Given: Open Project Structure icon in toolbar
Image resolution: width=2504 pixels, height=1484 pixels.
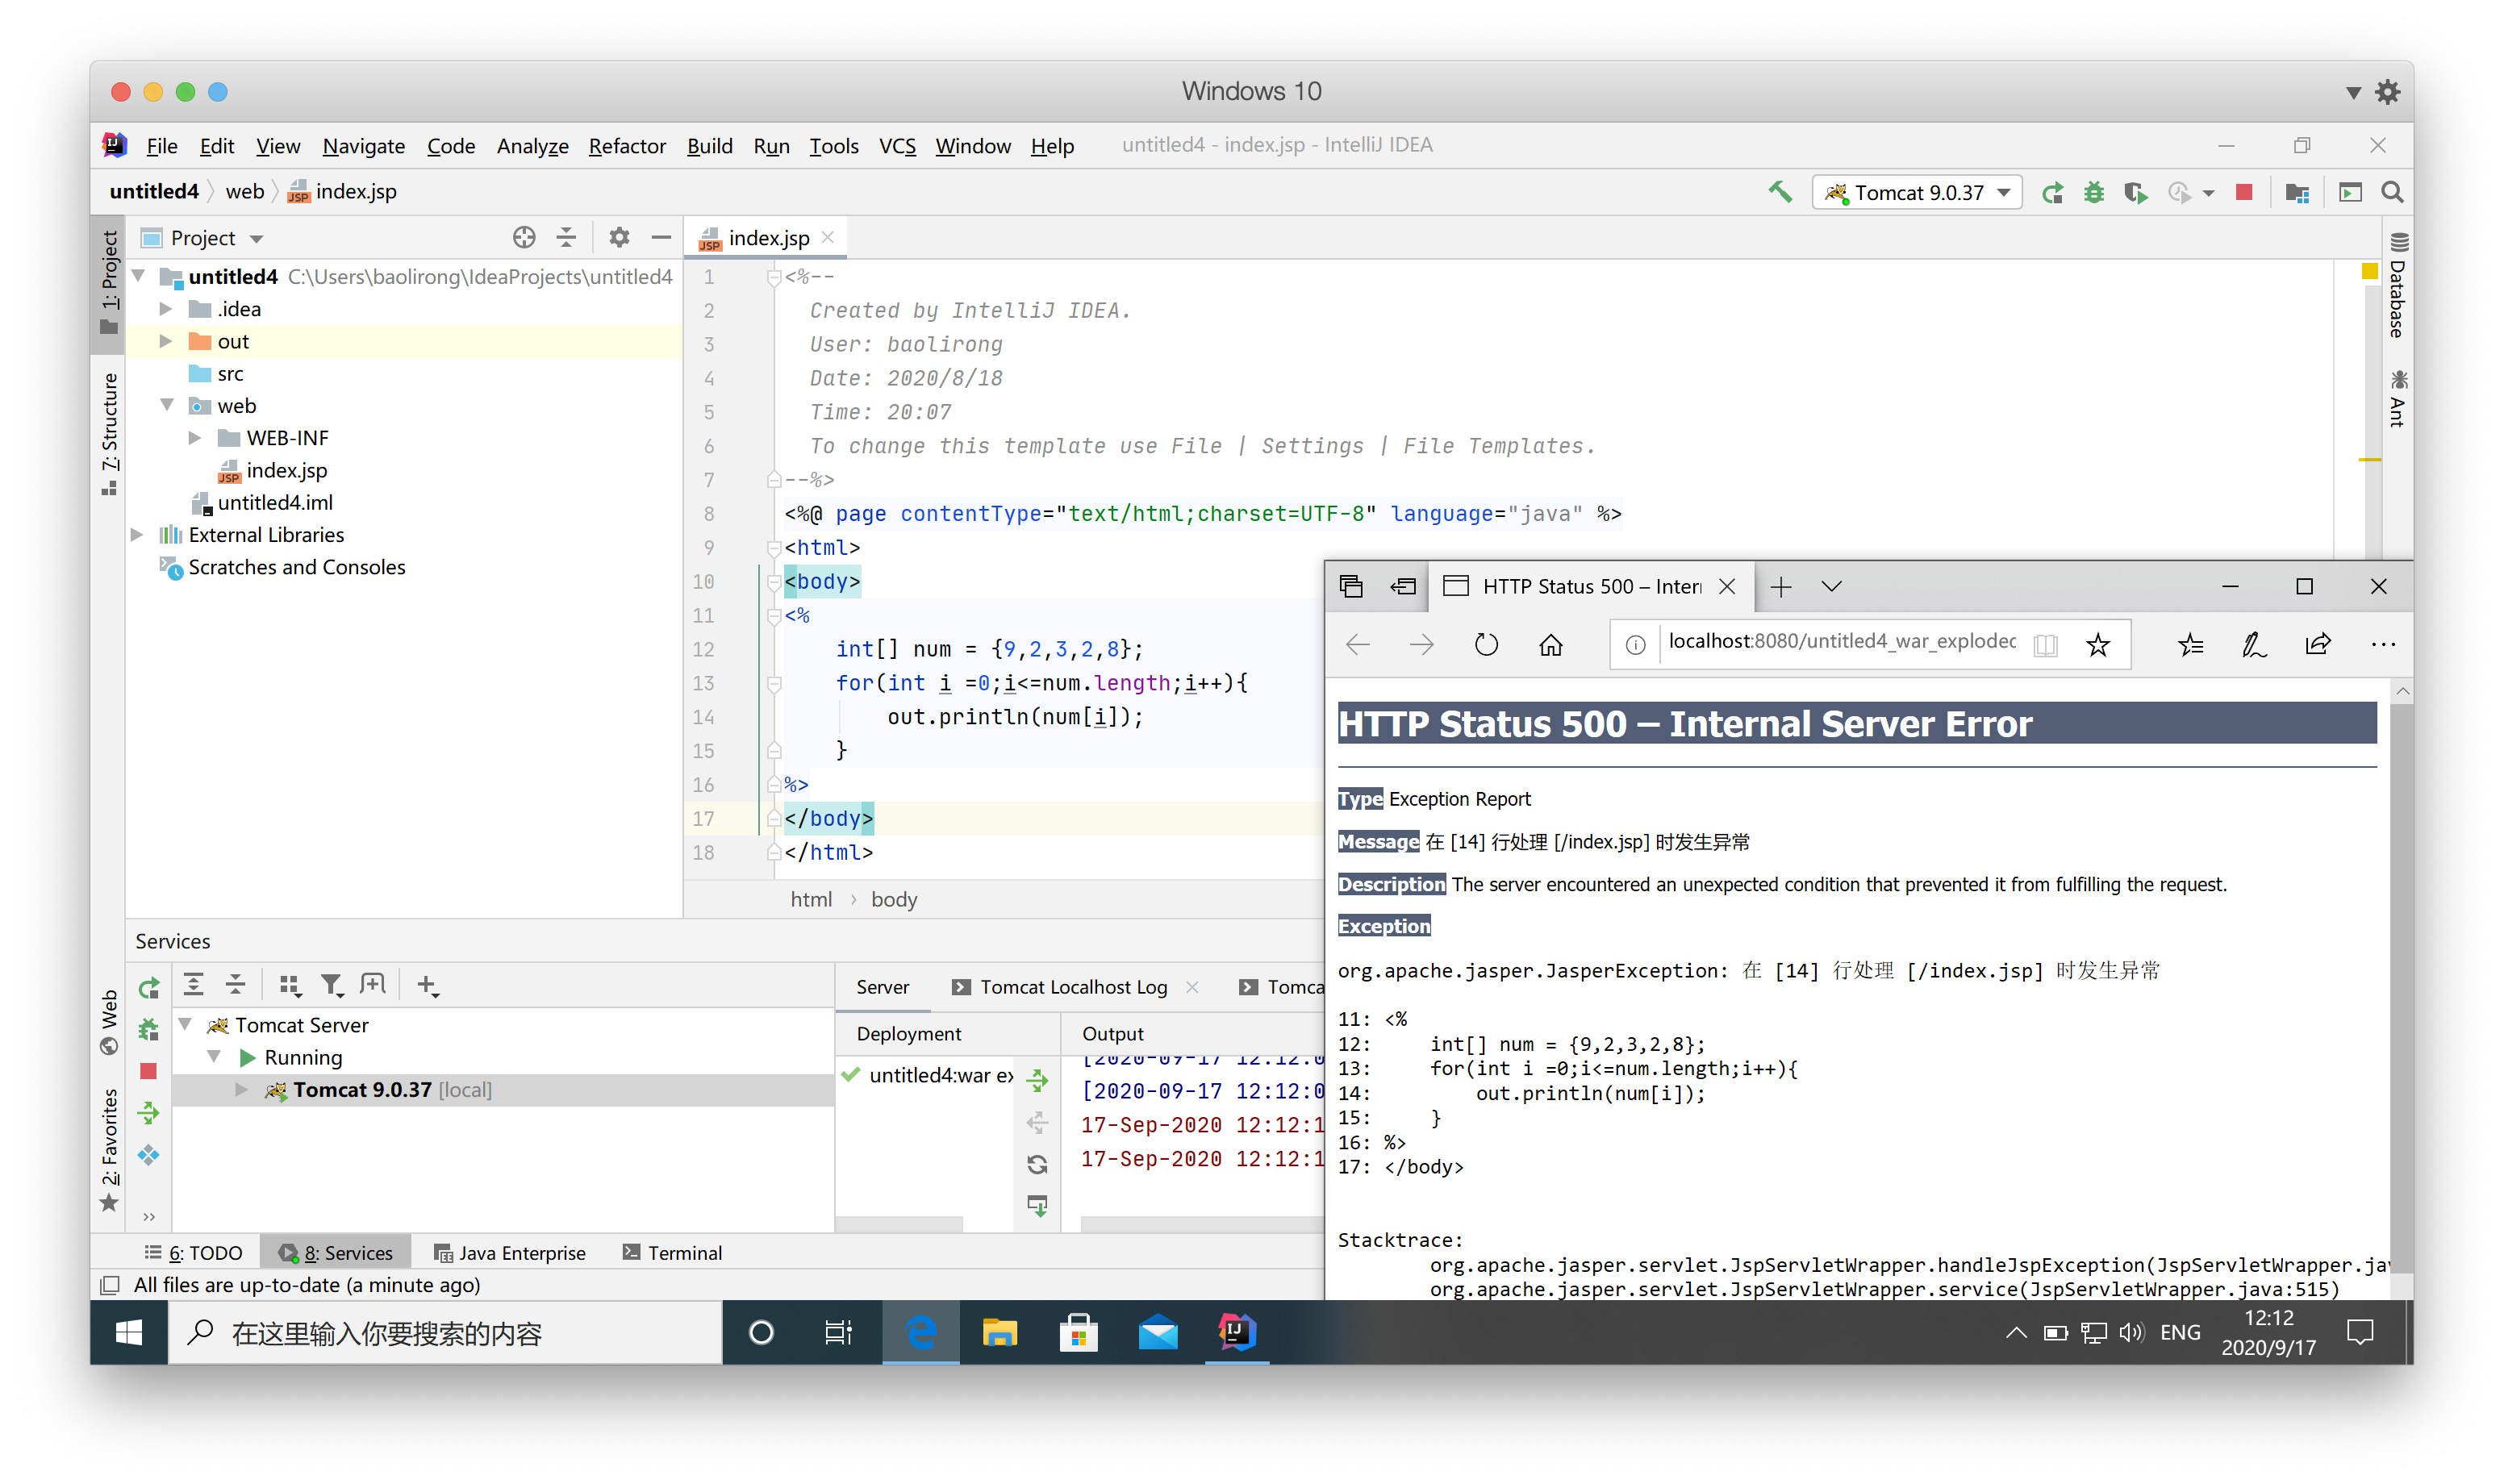Looking at the screenshot, I should coord(2297,192).
